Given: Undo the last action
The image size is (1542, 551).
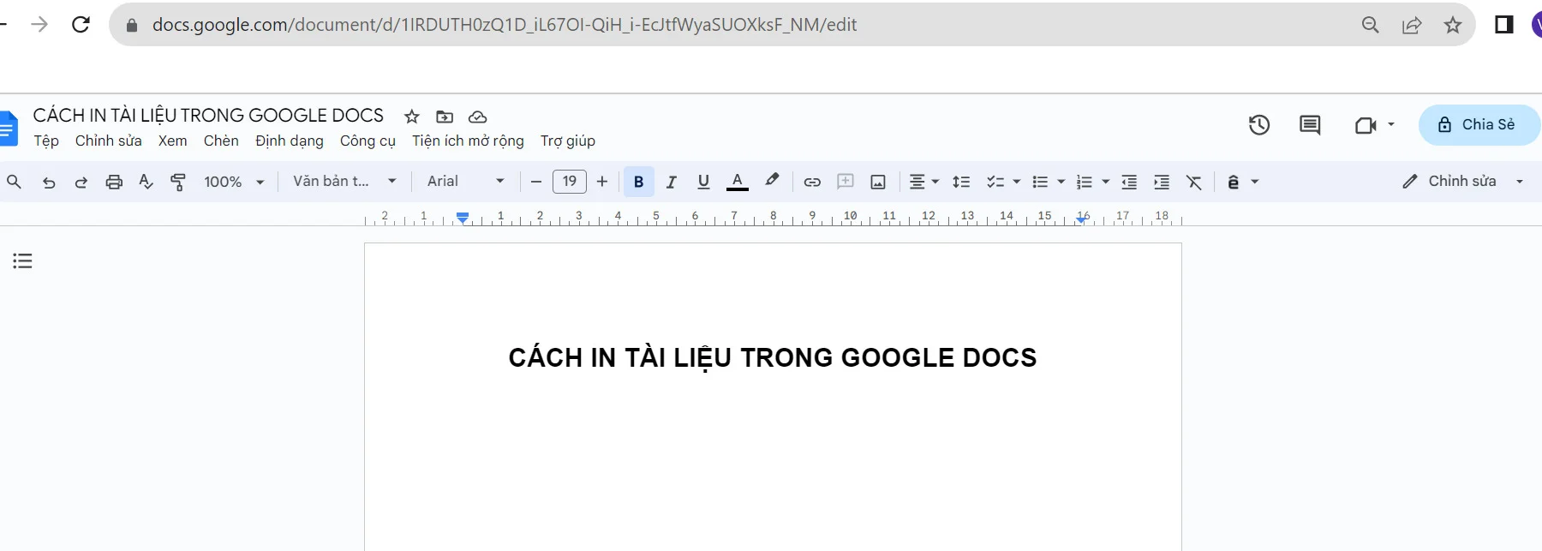Looking at the screenshot, I should [x=49, y=182].
